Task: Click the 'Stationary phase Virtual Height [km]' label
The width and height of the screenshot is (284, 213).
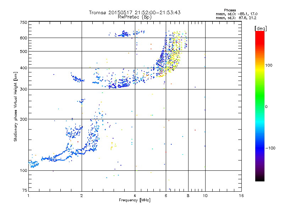Action: coord(16,106)
